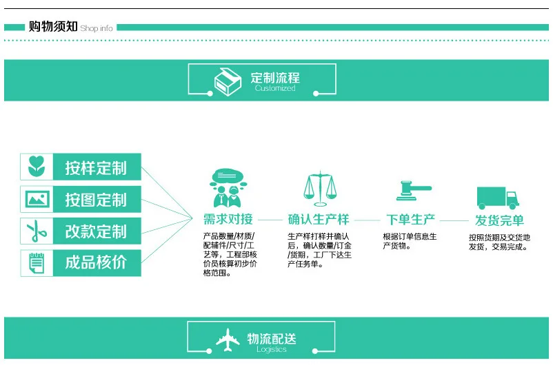Click the picture icon next to 按图定制

[37, 199]
